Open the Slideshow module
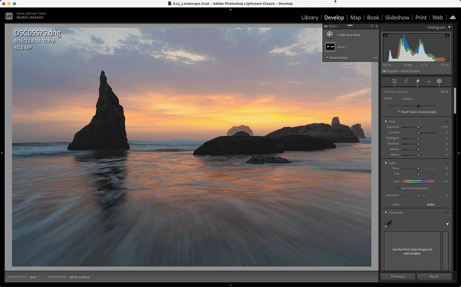 pos(397,18)
